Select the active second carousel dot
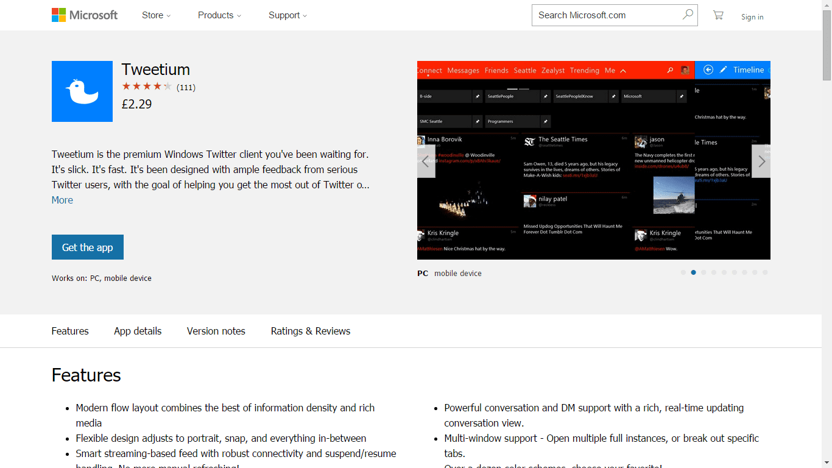Image resolution: width=832 pixels, height=468 pixels. tap(694, 272)
